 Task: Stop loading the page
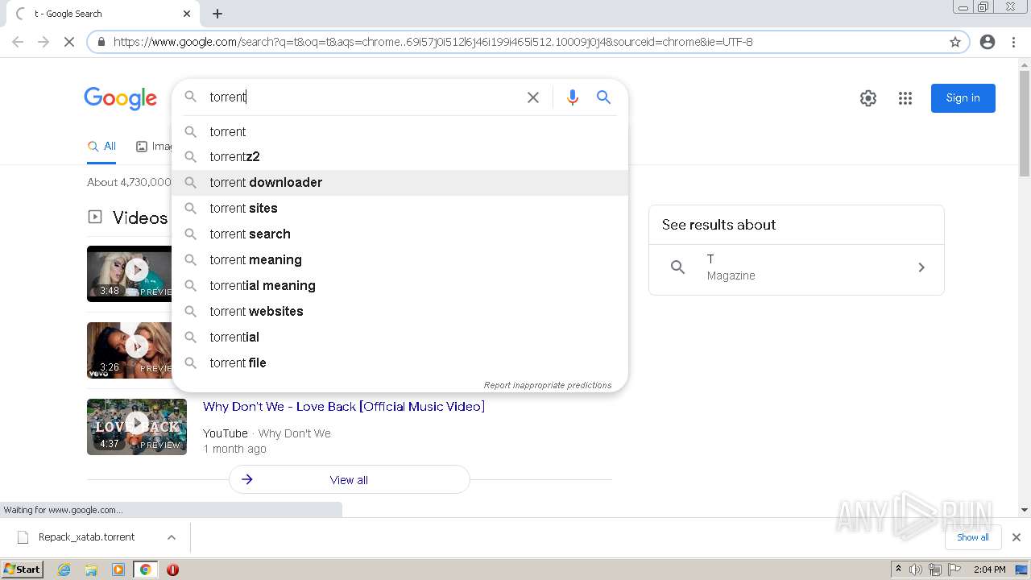pos(69,42)
